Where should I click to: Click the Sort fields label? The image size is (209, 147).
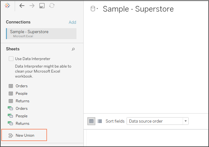tap(115, 121)
